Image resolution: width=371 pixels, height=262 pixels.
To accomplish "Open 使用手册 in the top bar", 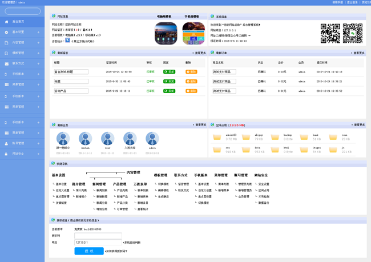I will (x=338, y=2).
